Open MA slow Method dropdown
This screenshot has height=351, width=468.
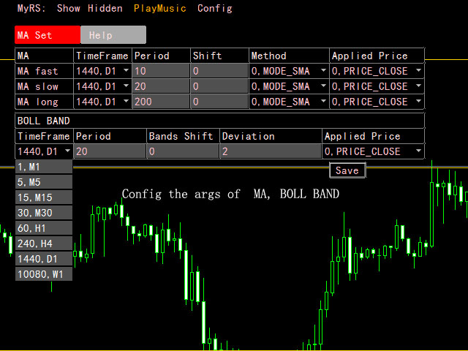(x=289, y=86)
